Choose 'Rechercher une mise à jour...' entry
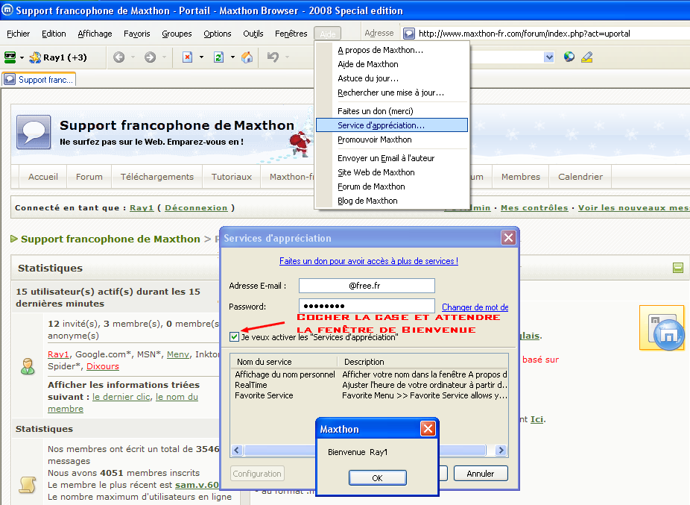 [x=392, y=92]
